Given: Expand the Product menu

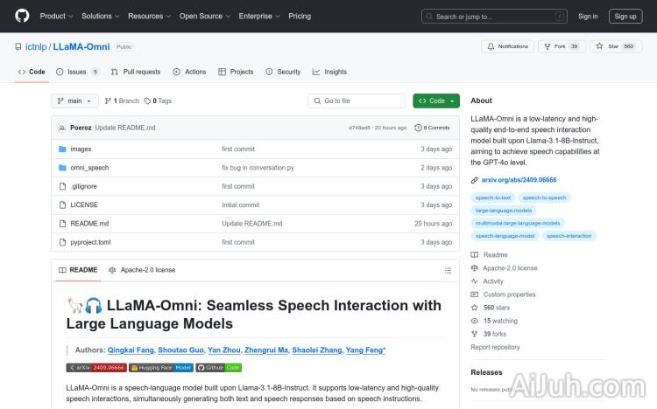Looking at the screenshot, I should point(55,16).
